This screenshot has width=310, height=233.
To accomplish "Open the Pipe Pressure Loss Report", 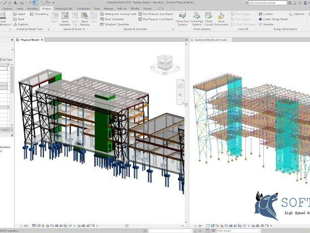I will coord(155,19).
